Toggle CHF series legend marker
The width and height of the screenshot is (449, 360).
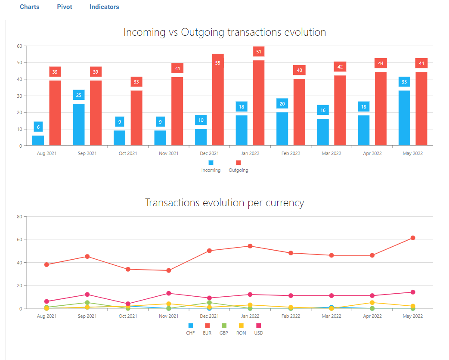(x=191, y=326)
